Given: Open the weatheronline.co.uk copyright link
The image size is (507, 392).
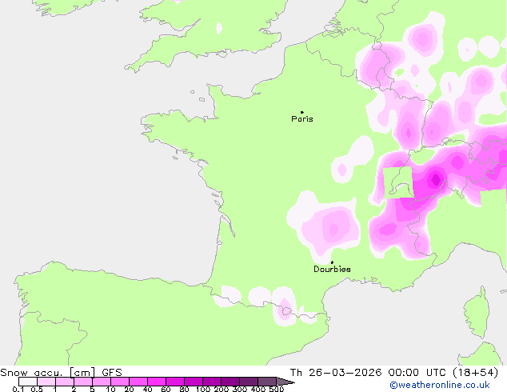Looking at the screenshot, I should coord(440,386).
